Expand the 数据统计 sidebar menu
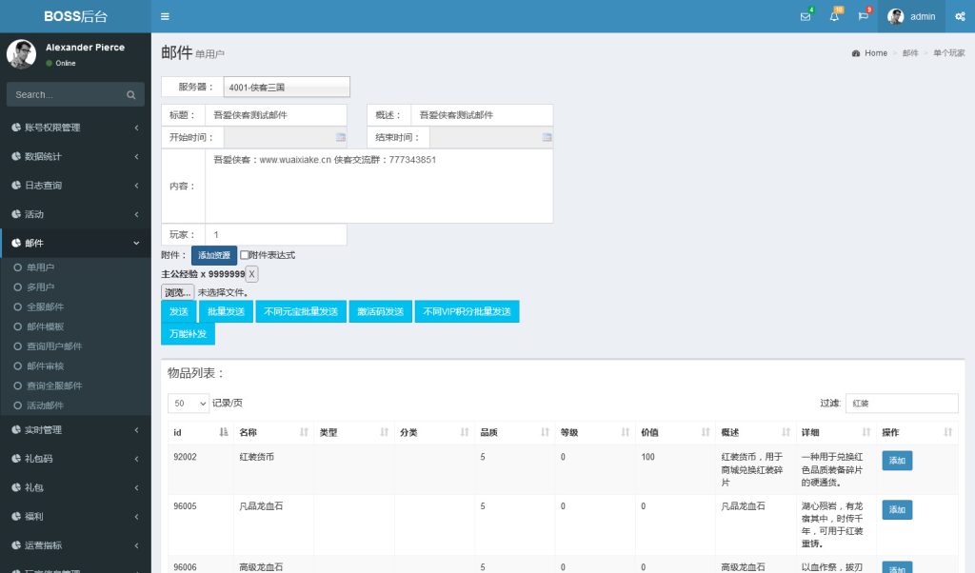 [75, 156]
